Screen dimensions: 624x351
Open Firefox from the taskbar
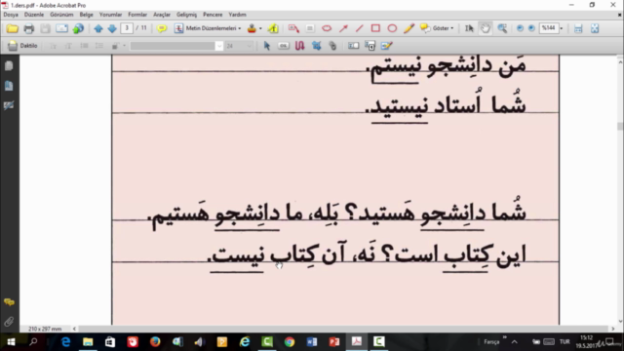(155, 342)
